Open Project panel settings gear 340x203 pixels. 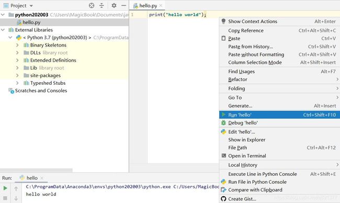tap(114, 6)
